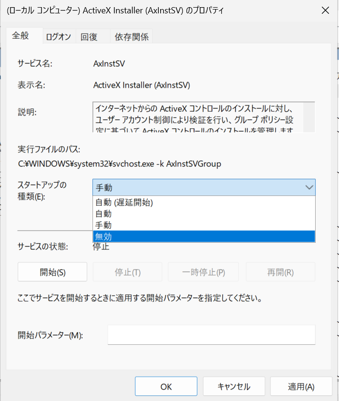Go to the 依存関係 tab

point(132,37)
